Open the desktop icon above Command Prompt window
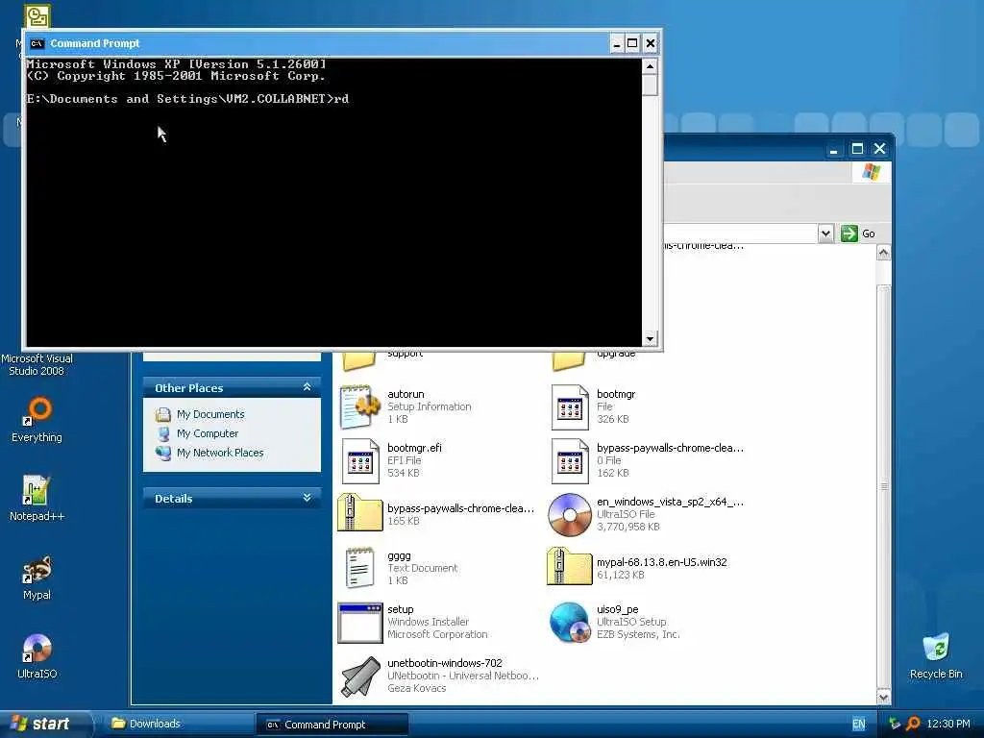This screenshot has height=738, width=984. [x=37, y=16]
